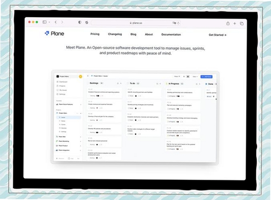Open the Filters dropdown in the preview

(177, 76)
